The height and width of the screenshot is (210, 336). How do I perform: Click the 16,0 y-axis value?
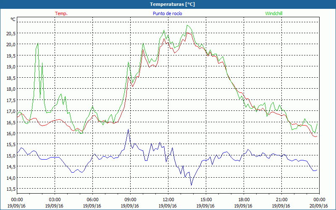pos(11,134)
